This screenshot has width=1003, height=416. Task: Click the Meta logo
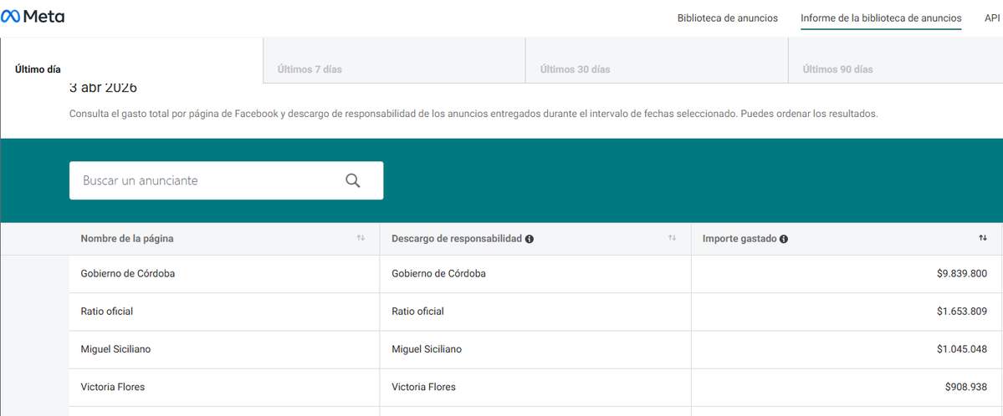[x=33, y=18]
